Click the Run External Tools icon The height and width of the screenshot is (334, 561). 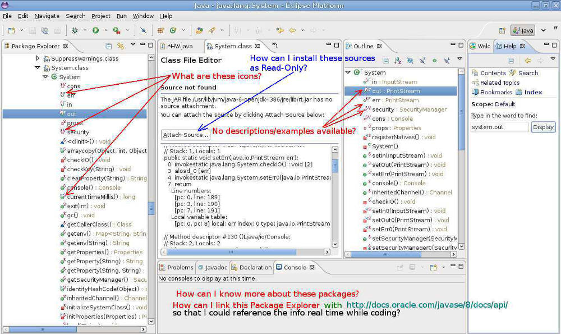click(116, 30)
